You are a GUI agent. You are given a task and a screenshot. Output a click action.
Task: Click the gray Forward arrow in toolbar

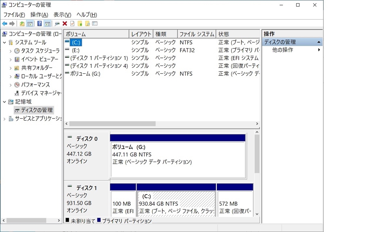12,23
